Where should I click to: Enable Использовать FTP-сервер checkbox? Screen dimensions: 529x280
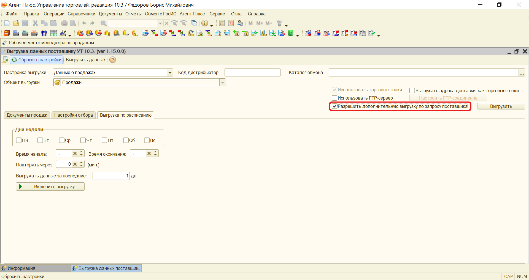[x=334, y=98]
